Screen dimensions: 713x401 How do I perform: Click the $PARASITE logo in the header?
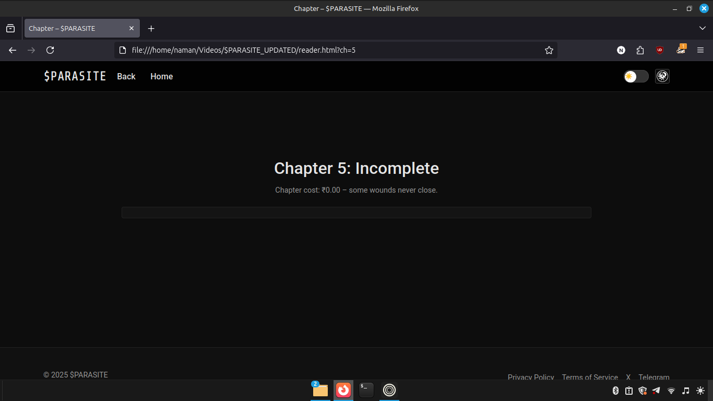click(x=75, y=76)
